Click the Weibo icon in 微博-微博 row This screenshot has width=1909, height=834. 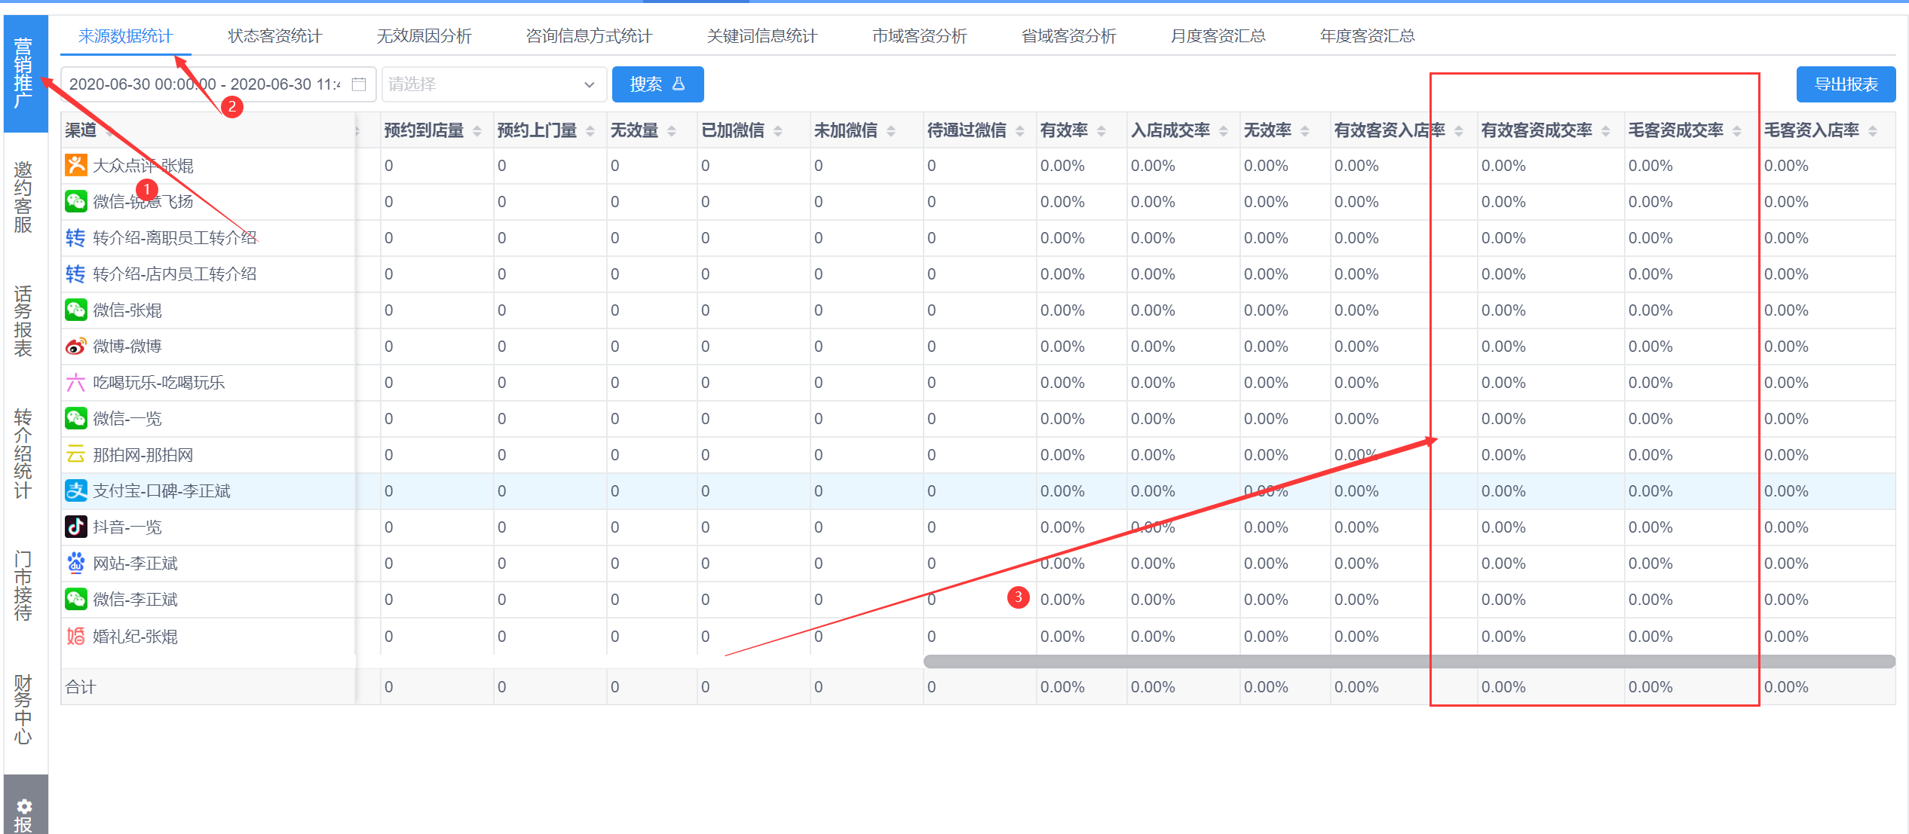(x=75, y=347)
